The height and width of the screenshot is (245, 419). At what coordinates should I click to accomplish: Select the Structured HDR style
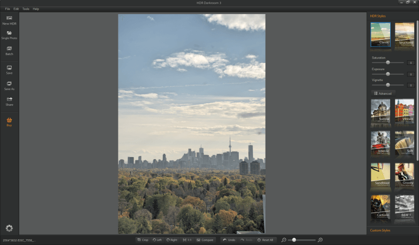(x=404, y=35)
